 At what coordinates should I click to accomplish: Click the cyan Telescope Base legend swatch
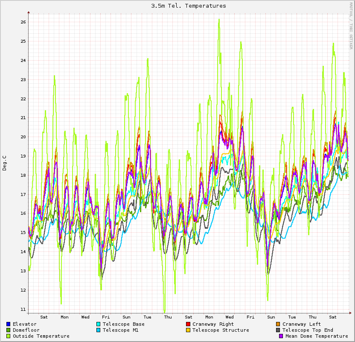[99, 324]
